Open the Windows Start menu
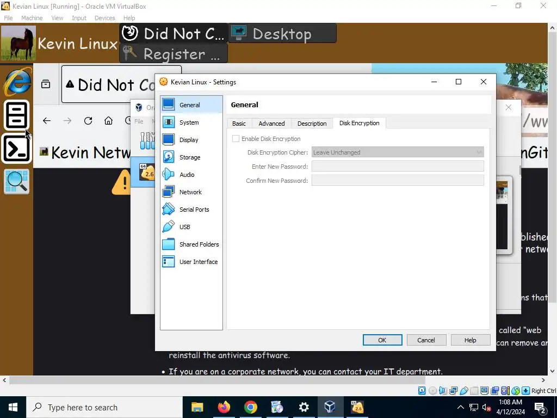 tap(13, 407)
